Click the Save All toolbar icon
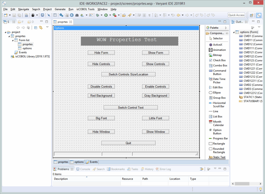Screen dimensions: 265x194 coord(19,15)
